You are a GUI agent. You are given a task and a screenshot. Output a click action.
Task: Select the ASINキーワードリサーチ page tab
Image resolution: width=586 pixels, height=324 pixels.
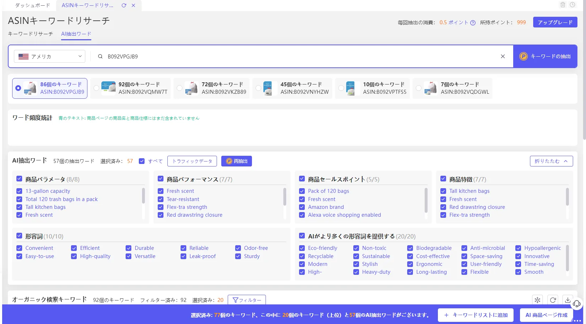tap(87, 5)
